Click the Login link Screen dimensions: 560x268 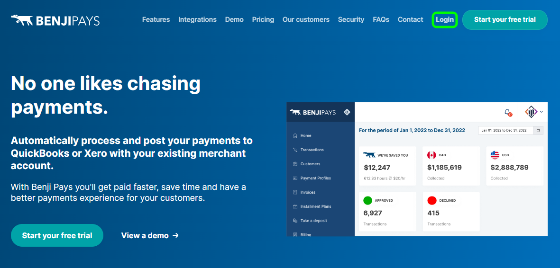tap(445, 19)
